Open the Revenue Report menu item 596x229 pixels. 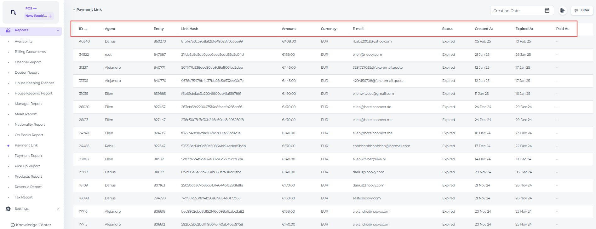[28, 187]
